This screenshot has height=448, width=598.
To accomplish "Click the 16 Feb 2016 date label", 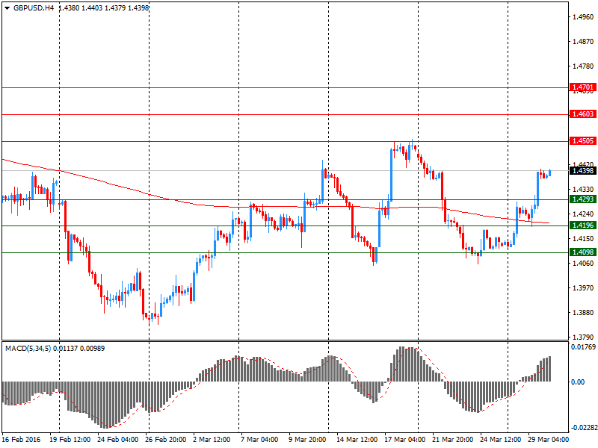I will pyautogui.click(x=21, y=440).
